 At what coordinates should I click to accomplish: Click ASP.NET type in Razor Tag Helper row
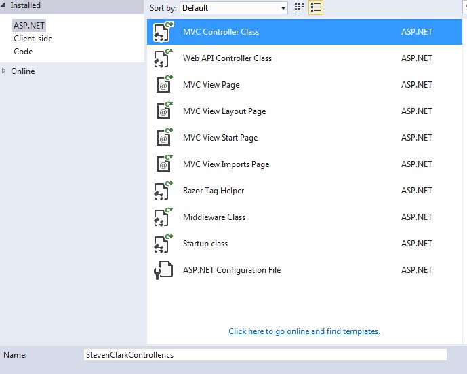[x=417, y=191]
